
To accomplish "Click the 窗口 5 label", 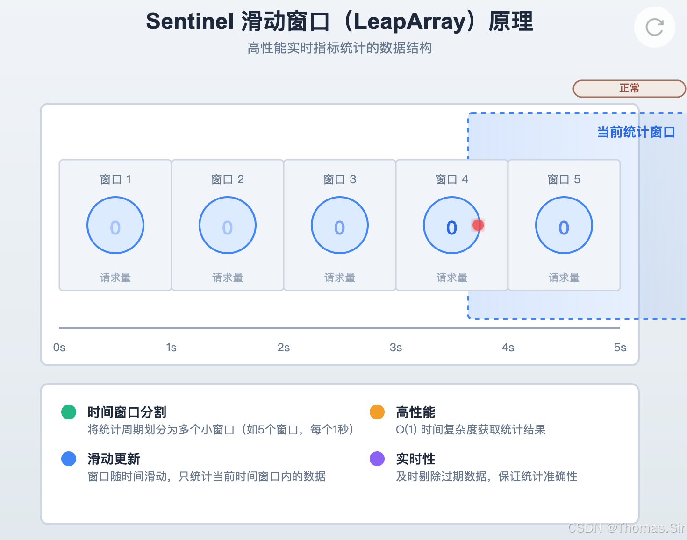I will [x=564, y=179].
